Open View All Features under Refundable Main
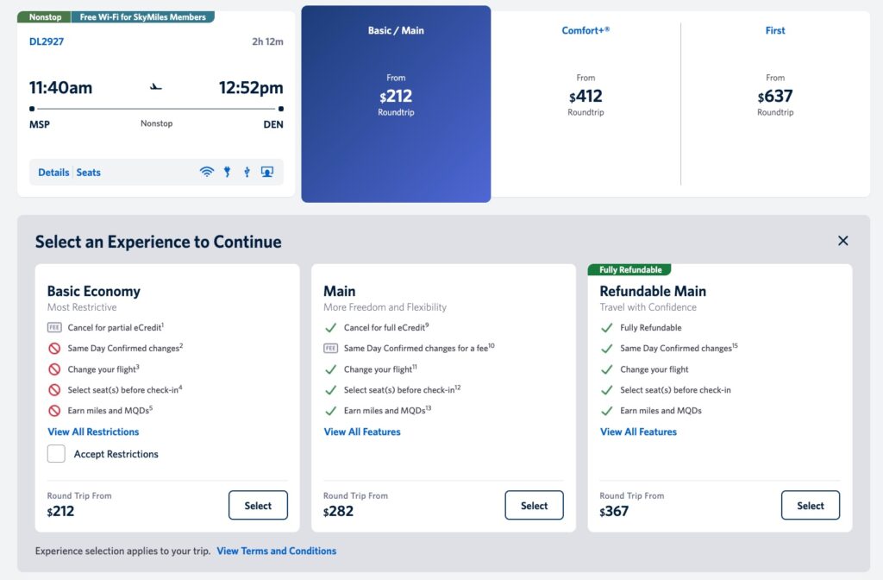The height and width of the screenshot is (580, 883). pyautogui.click(x=639, y=432)
